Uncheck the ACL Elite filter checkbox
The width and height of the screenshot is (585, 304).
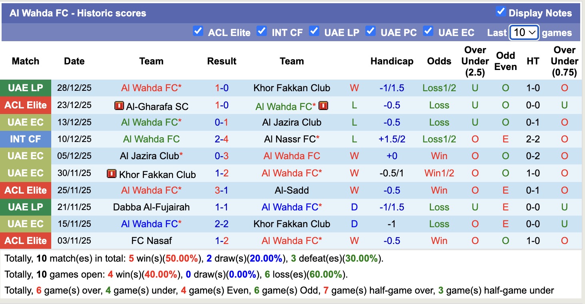tap(198, 30)
